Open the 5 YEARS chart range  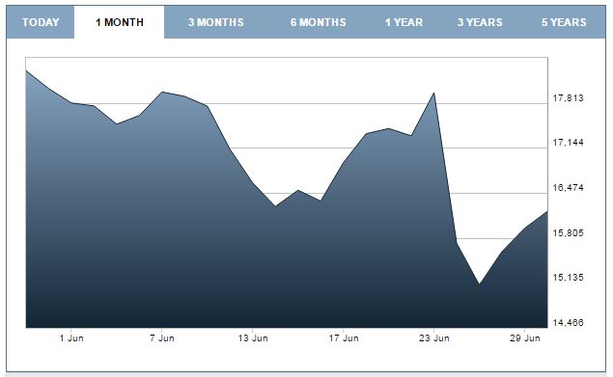(564, 22)
